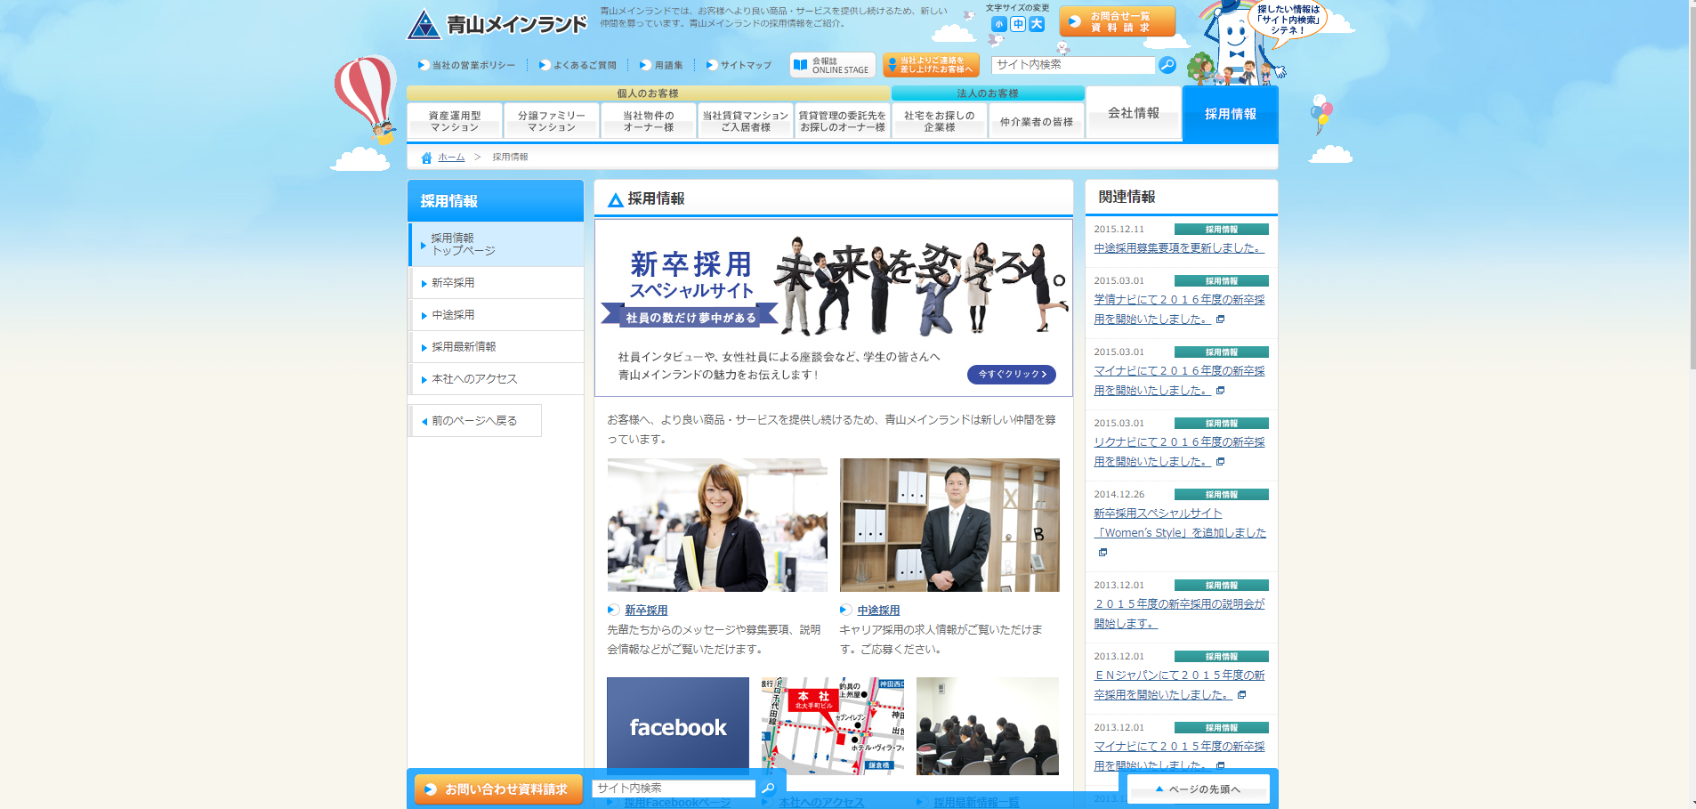The image size is (1696, 809).
Task: Click the top サイト内検索 input field
Action: [x=1073, y=65]
